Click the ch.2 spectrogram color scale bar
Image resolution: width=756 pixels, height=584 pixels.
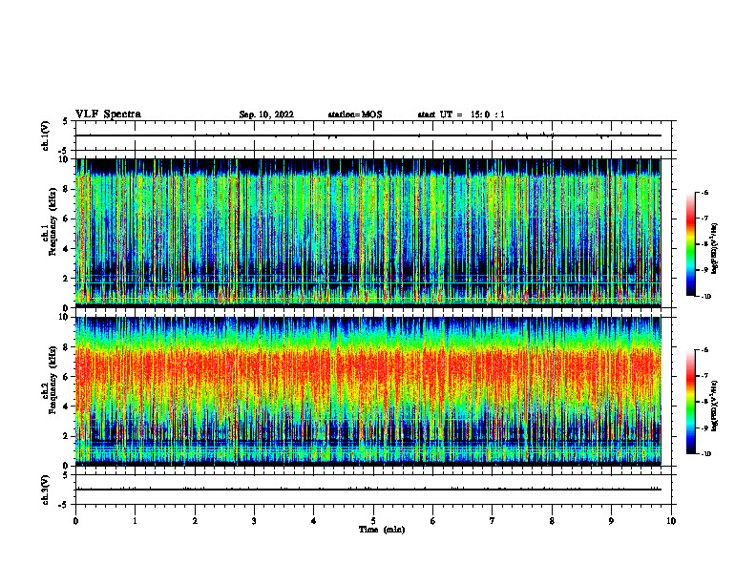point(690,402)
